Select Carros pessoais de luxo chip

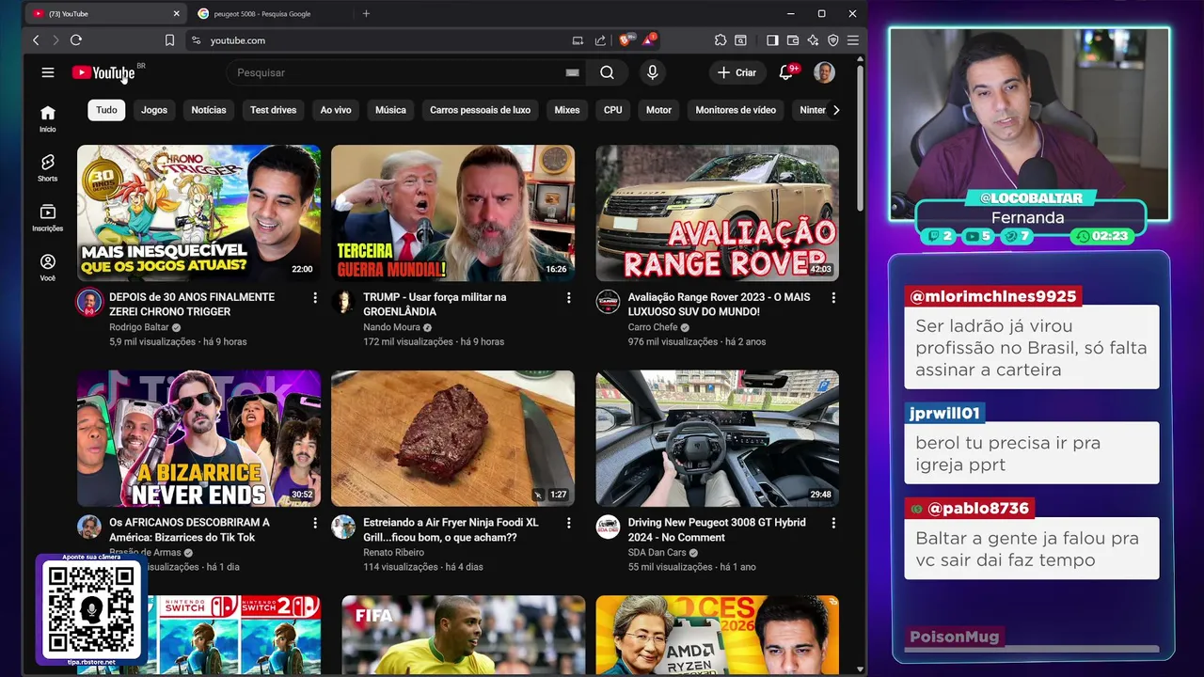tap(481, 110)
